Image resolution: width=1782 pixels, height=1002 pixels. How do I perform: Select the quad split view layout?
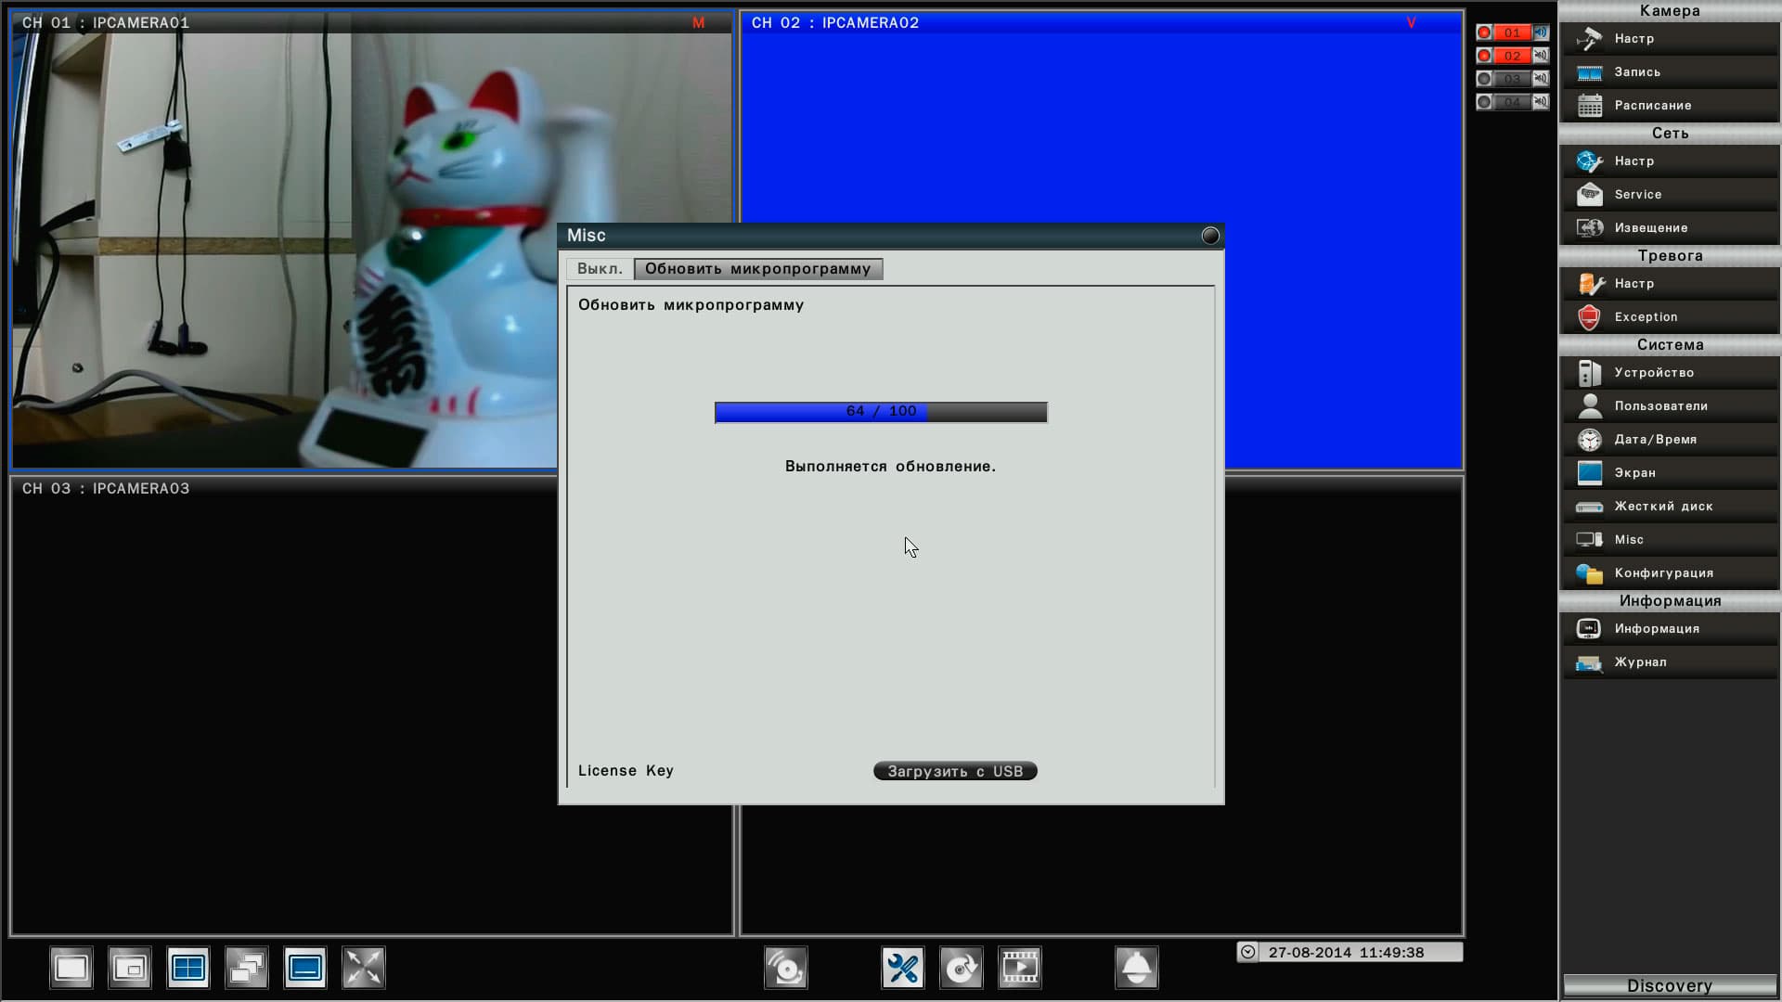[188, 969]
